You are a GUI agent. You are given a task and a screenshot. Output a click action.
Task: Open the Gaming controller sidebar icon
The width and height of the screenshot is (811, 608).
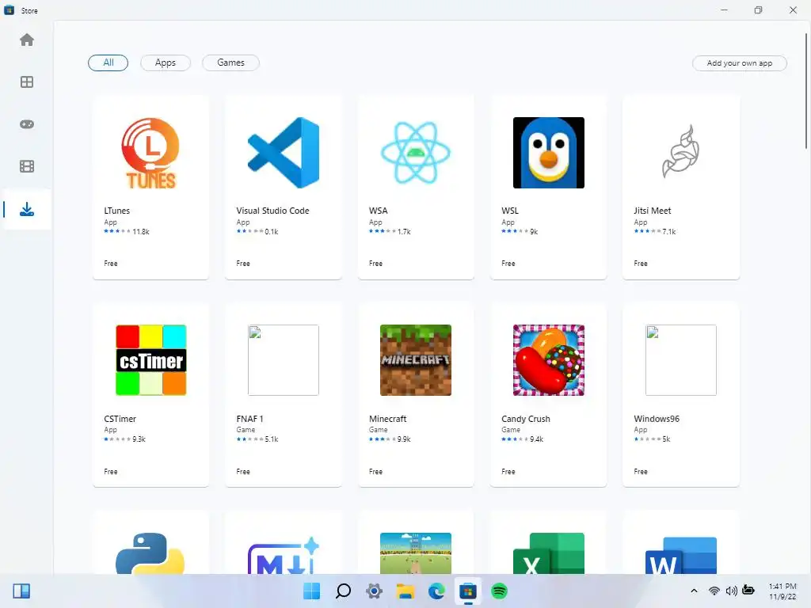pos(27,124)
